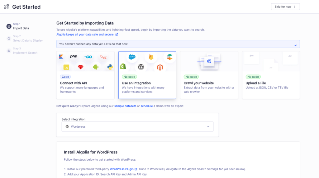Click the .tsv file illustration
Image resolution: width=319 pixels, height=178 pixels.
click(x=290, y=58)
